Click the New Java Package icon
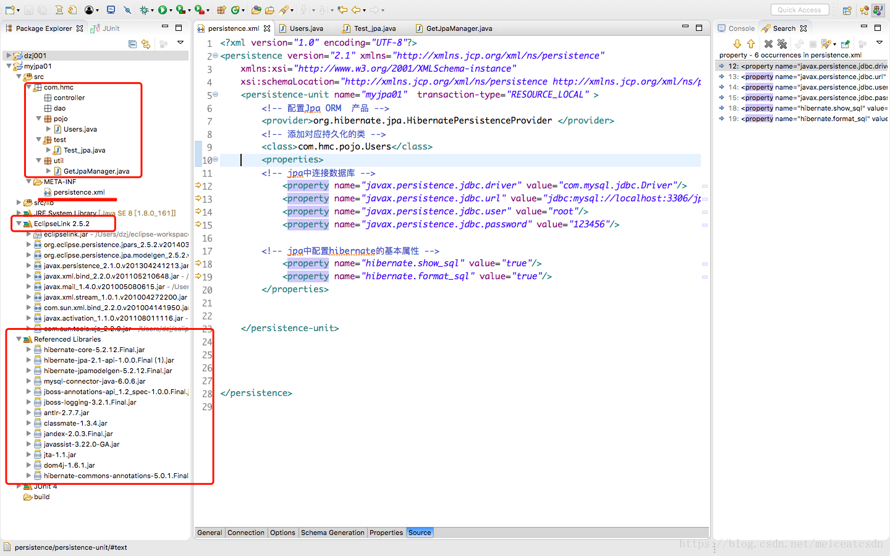Screen dimensions: 890x556 (221, 10)
